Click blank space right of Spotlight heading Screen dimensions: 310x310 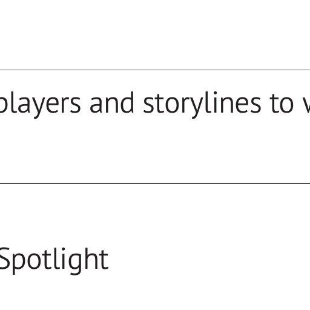tap(210, 260)
